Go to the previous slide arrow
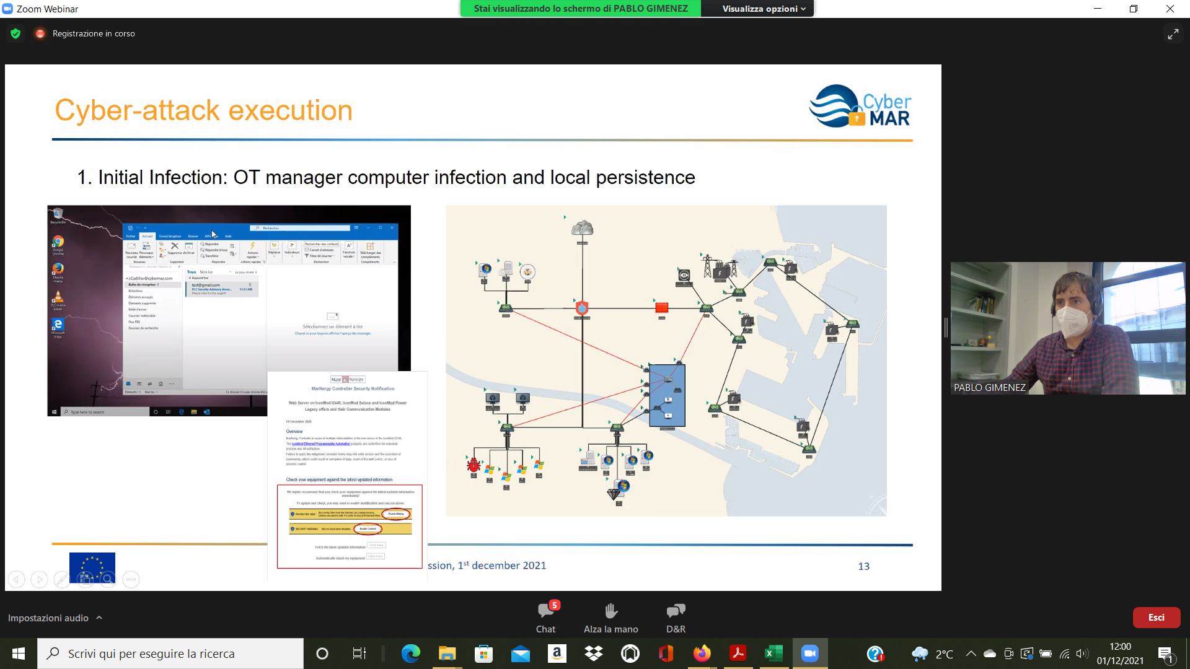This screenshot has width=1190, height=669. point(17,580)
